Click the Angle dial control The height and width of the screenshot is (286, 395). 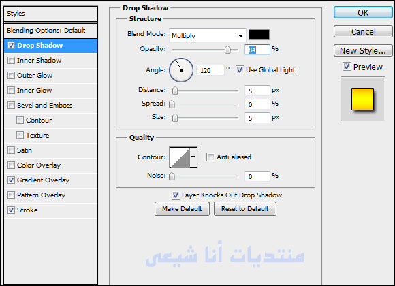coord(181,70)
